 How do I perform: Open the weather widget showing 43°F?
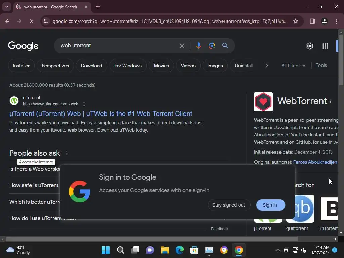pos(18,250)
